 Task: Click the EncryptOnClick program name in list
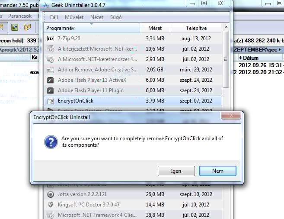pyautogui.click(x=76, y=101)
